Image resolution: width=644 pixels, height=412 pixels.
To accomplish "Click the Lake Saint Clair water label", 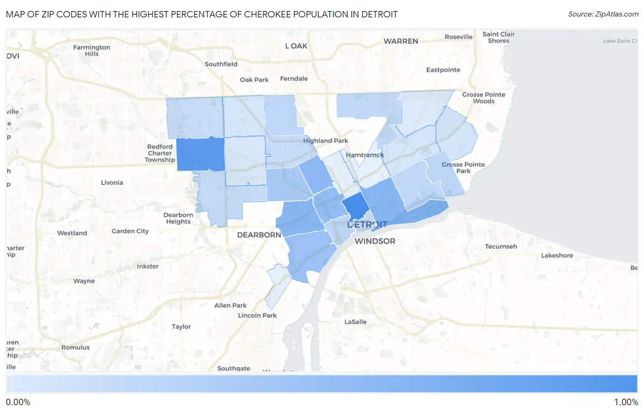I will pyautogui.click(x=620, y=41).
